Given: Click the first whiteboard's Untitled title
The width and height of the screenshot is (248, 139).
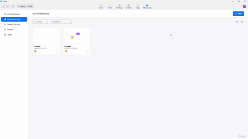Looking at the screenshot, I should [37, 46].
